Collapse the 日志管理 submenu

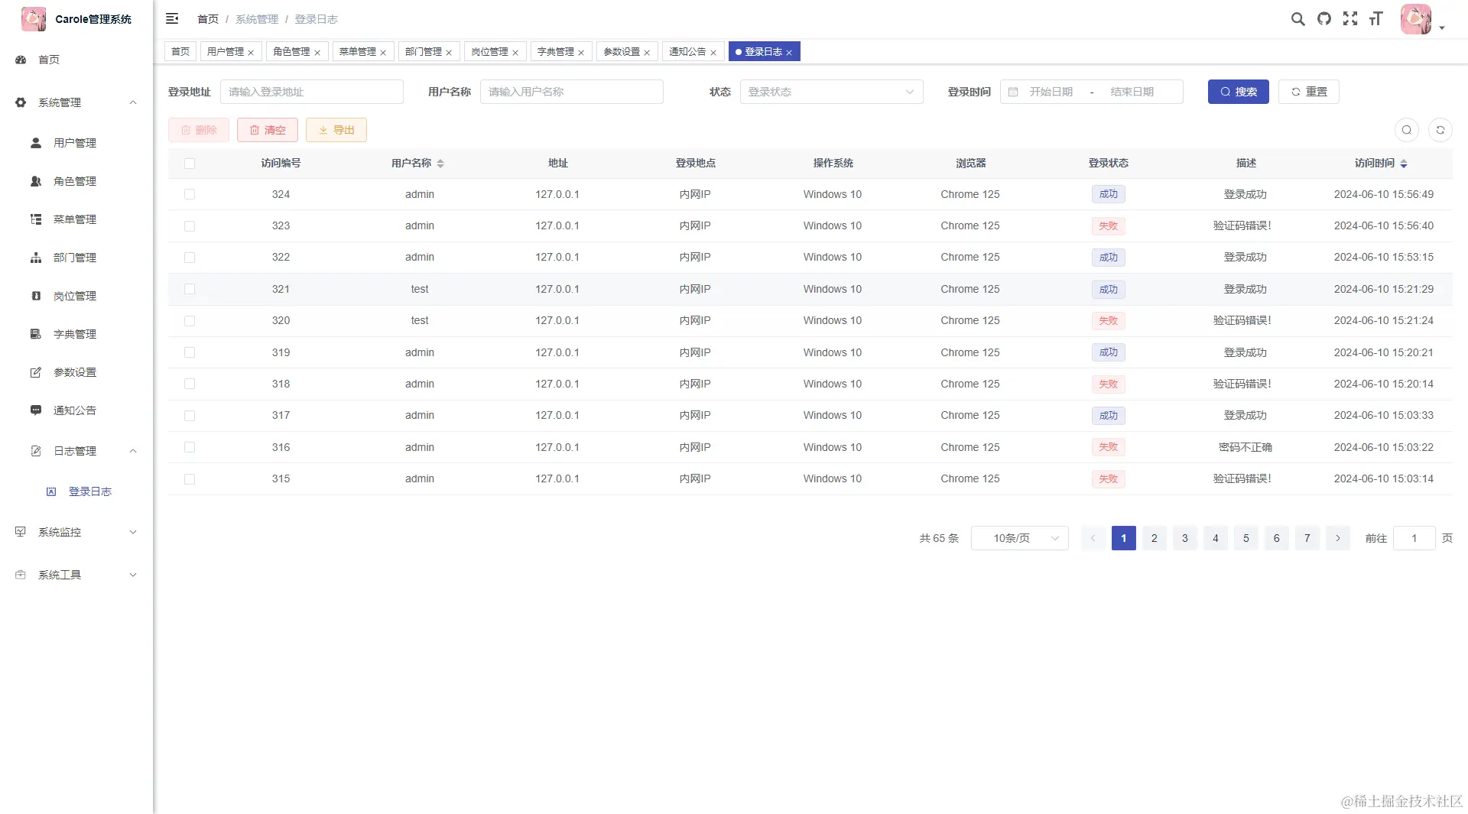[76, 451]
